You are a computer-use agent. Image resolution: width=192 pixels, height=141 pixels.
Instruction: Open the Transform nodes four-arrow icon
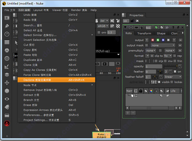click(x=7, y=83)
